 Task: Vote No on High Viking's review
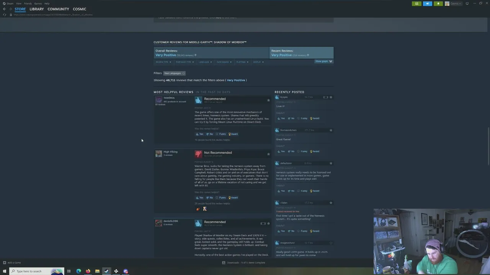pyautogui.click(x=209, y=197)
